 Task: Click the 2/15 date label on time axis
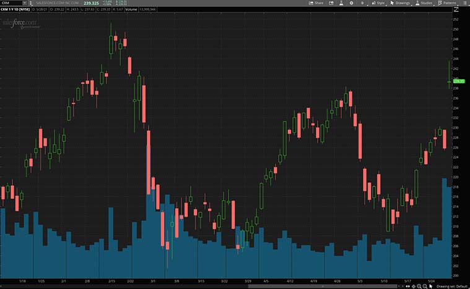(111, 281)
